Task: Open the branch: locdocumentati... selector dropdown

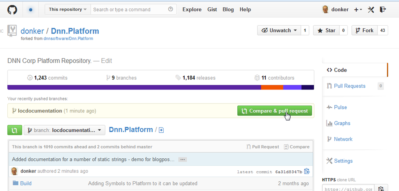Action: tap(64, 130)
